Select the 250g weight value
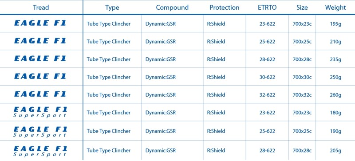 (335, 77)
